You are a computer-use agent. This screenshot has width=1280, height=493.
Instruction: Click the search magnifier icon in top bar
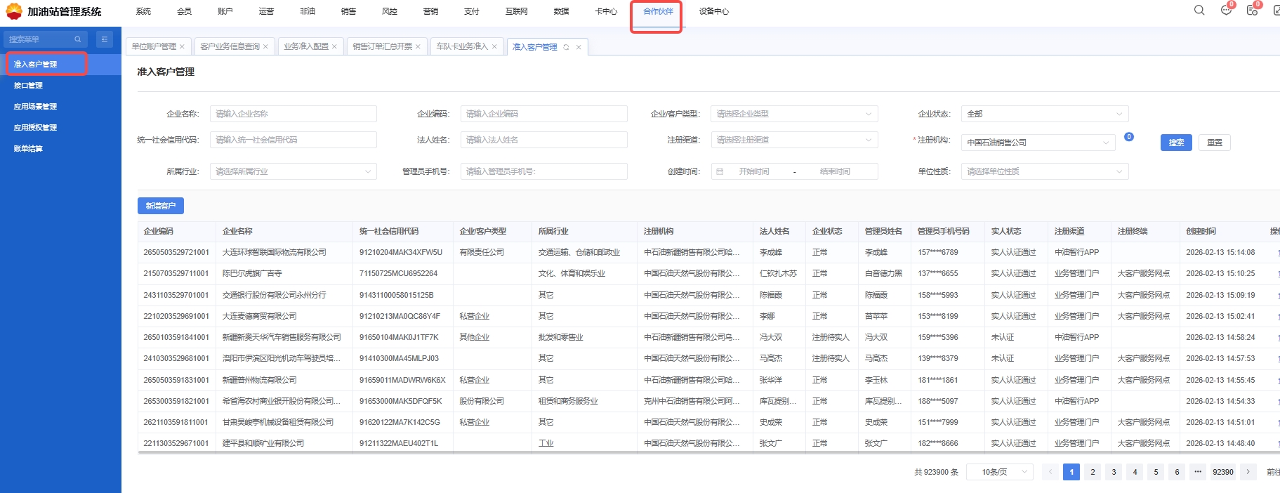click(x=1199, y=10)
